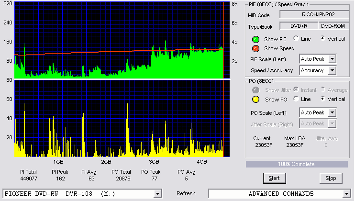This screenshot has width=355, height=201.
Task: Open the Speed / Accuracy dropdown
Action: coord(332,70)
